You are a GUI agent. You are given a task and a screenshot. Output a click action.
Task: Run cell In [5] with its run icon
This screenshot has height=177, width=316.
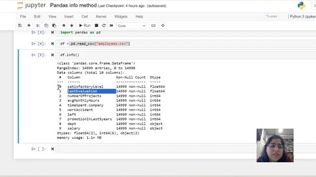point(52,55)
